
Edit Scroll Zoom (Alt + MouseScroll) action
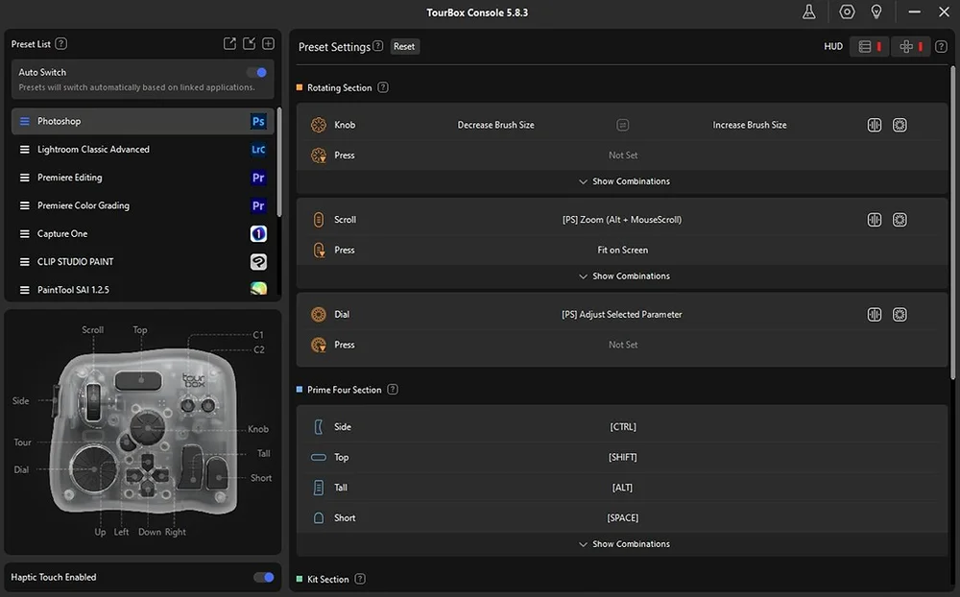622,220
